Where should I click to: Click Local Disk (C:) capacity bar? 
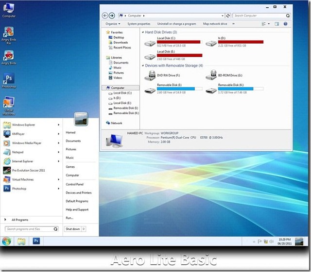click(x=179, y=42)
